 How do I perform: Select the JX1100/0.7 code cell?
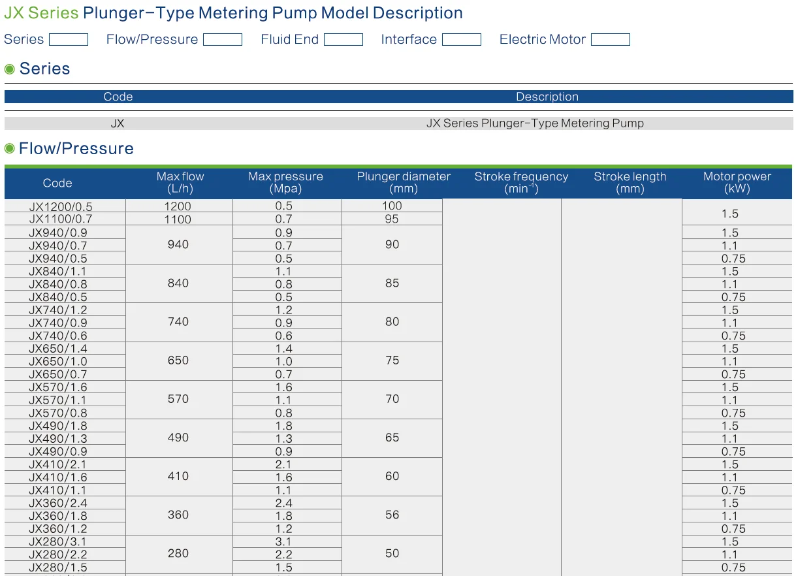[x=65, y=219]
